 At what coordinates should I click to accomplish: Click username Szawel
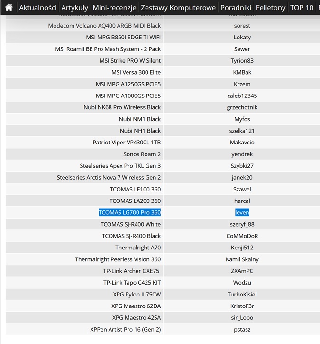click(x=242, y=189)
